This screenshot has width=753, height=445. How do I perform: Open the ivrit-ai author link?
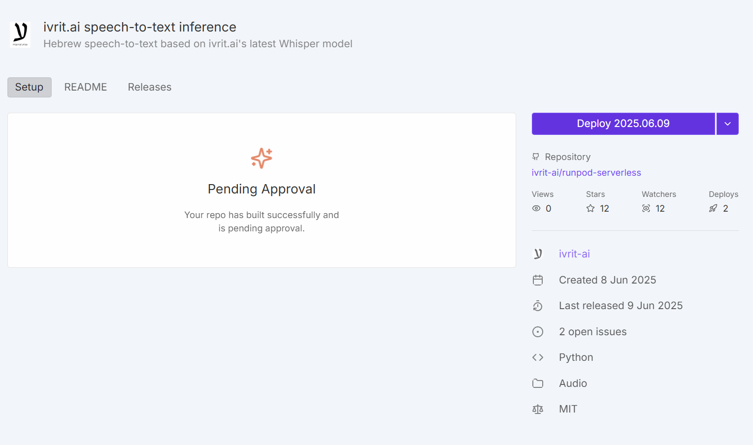pos(574,254)
